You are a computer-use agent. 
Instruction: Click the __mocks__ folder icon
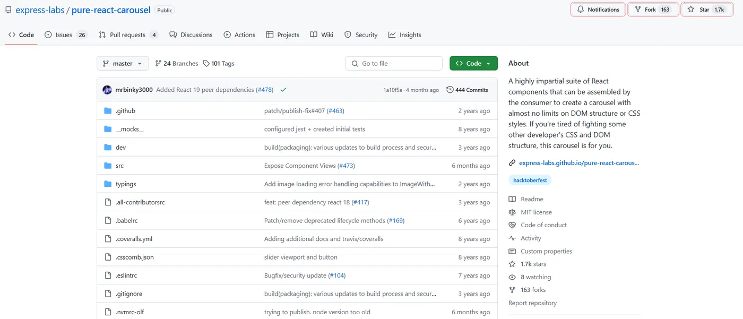point(108,129)
